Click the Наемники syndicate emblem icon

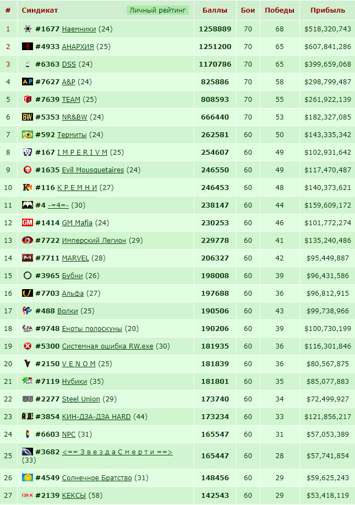tap(28, 29)
